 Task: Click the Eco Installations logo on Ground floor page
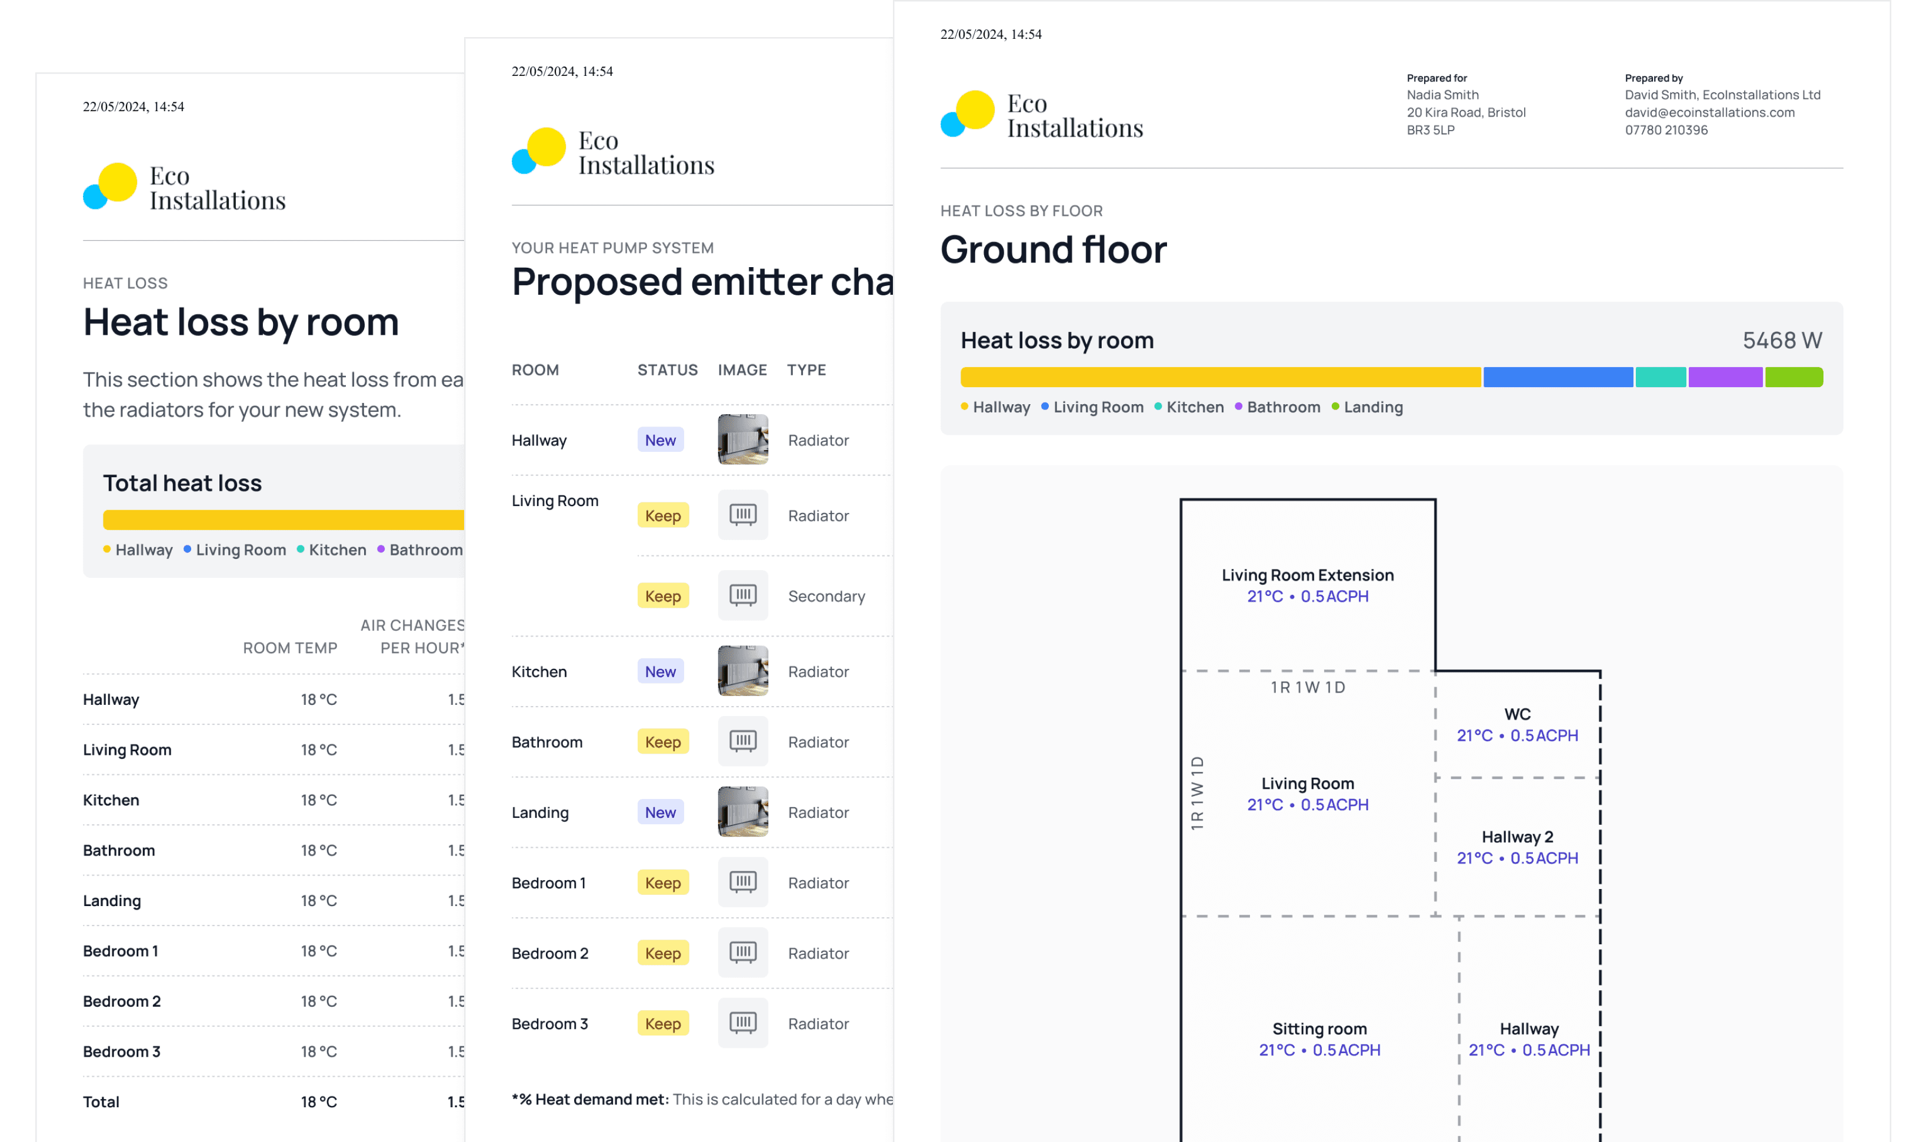click(x=1042, y=115)
